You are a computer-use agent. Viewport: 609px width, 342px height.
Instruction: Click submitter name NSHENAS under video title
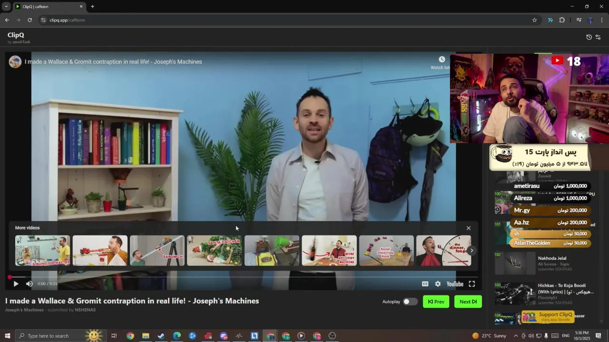point(85,310)
